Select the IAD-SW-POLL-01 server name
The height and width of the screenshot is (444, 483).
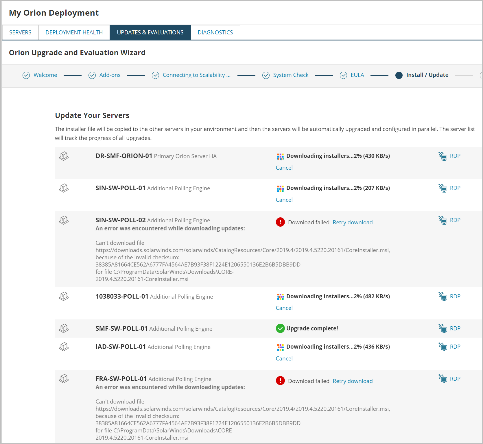(x=121, y=347)
